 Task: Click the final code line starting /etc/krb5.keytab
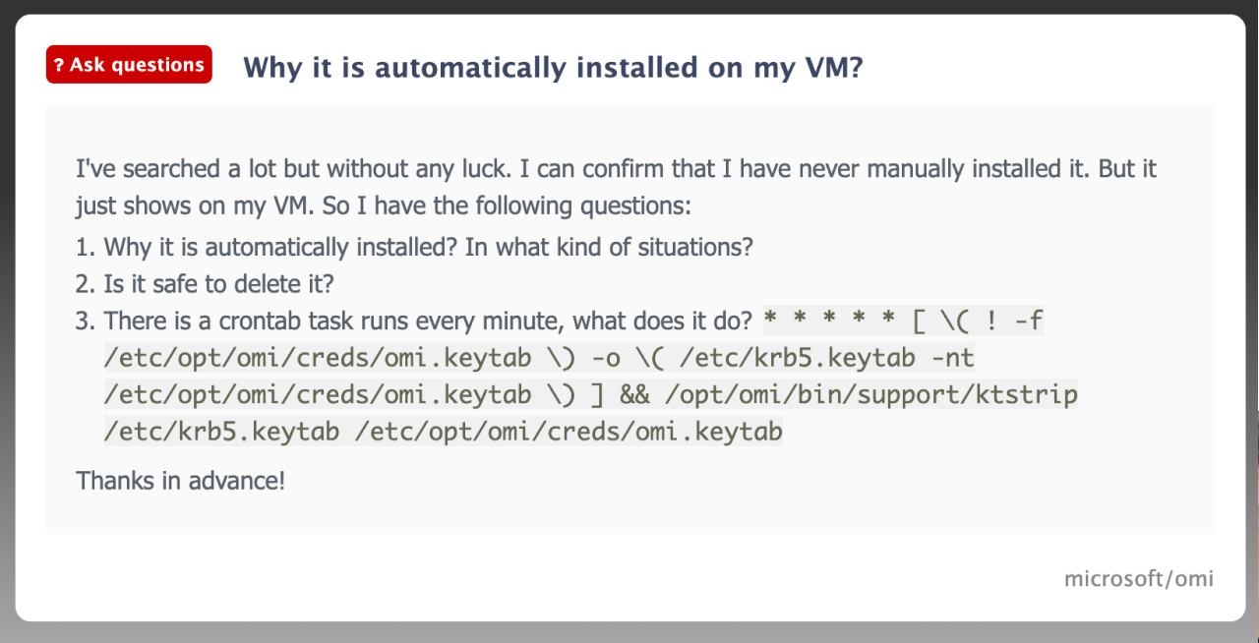444,432
